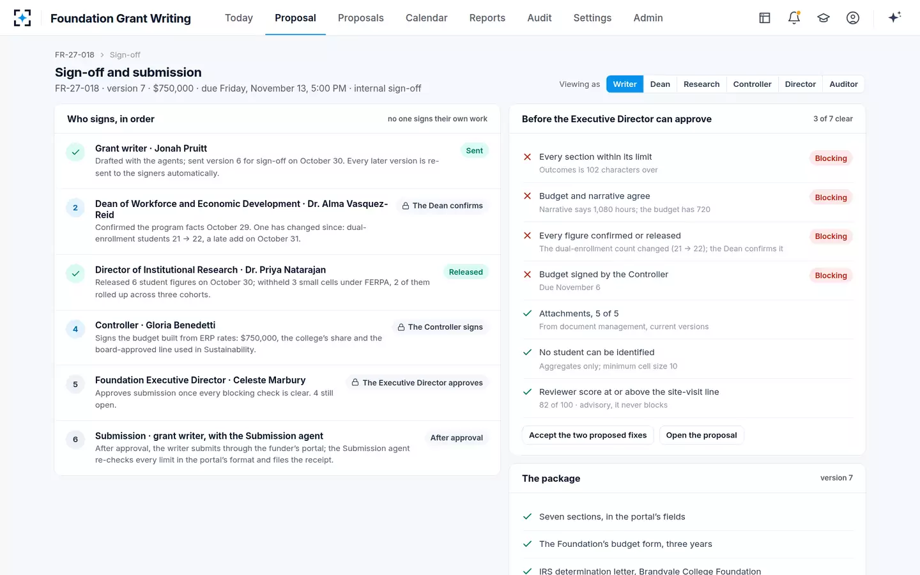Click the locked The Dean confirms button

tap(442, 206)
